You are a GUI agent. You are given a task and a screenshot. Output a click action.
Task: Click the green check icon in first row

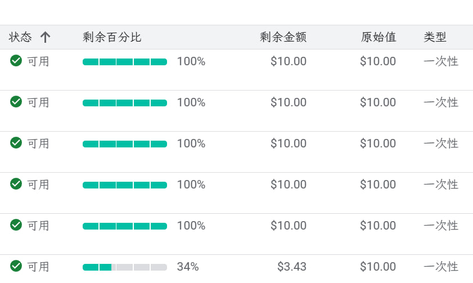click(x=16, y=61)
